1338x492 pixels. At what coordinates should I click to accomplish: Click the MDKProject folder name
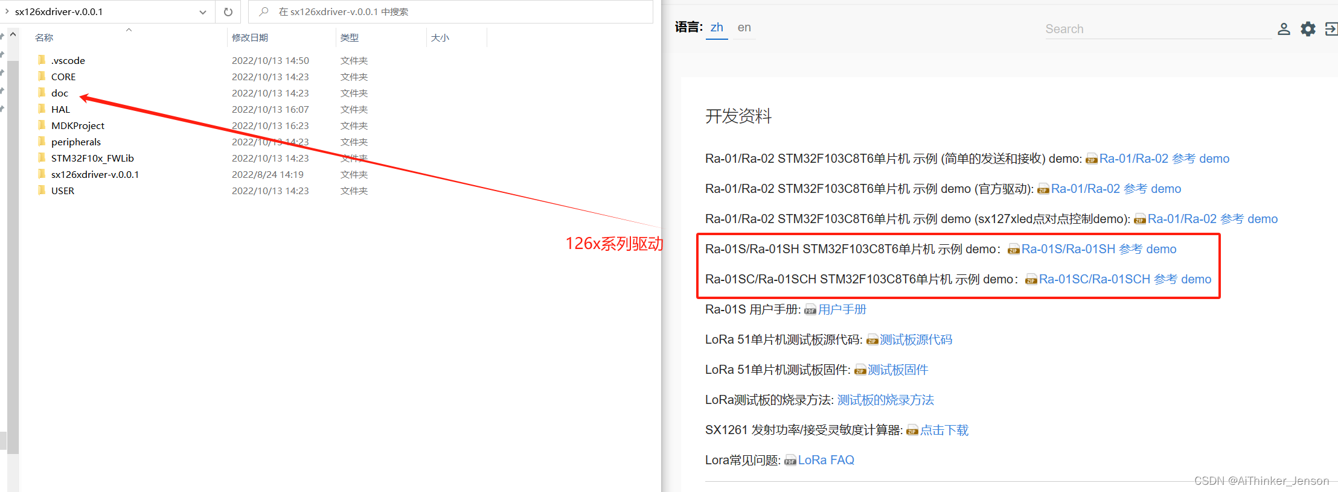[x=78, y=125]
